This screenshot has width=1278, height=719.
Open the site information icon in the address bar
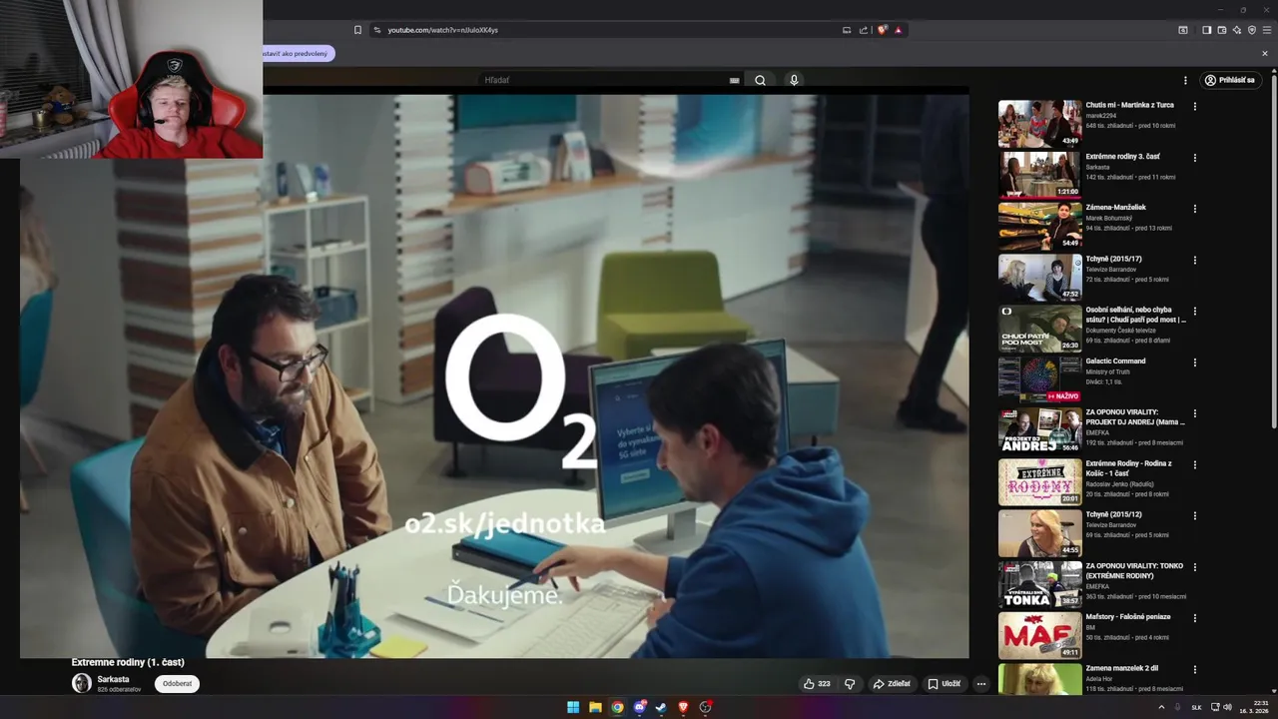(377, 30)
